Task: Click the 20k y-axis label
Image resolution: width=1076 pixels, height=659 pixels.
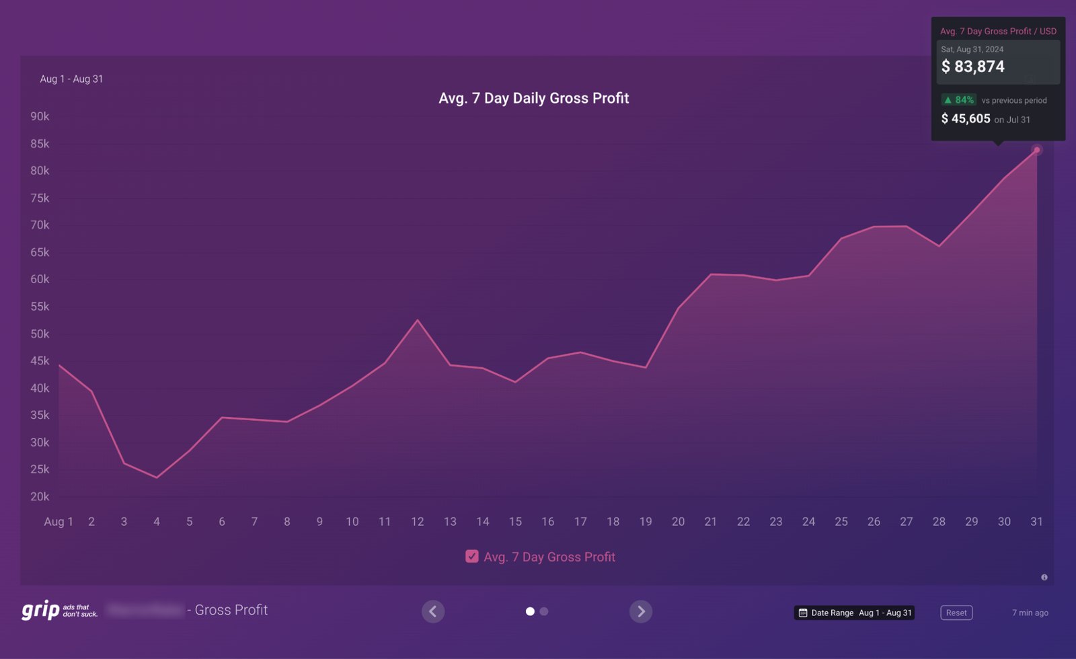Action: pyautogui.click(x=40, y=496)
